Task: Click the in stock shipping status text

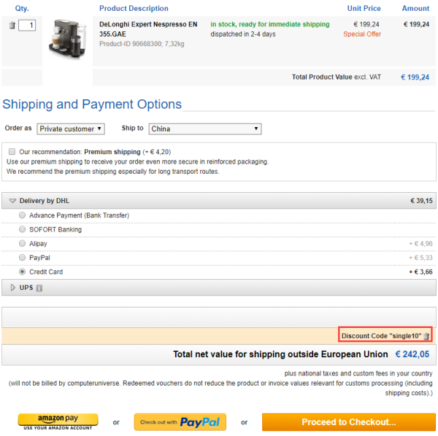Action: coord(270,24)
